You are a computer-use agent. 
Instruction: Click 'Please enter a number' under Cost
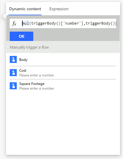[37, 75]
